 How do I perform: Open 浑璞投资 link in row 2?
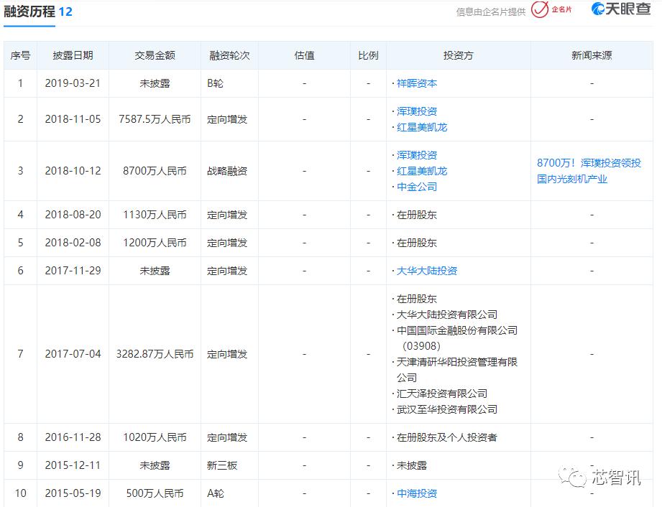[x=417, y=111]
